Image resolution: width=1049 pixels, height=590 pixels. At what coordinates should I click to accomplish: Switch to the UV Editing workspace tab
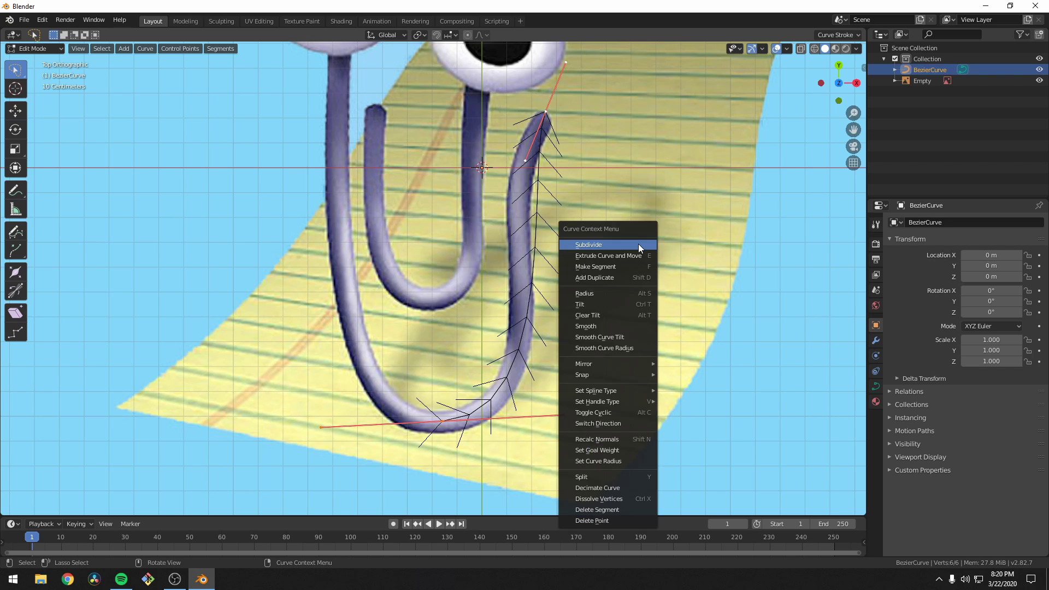click(259, 21)
